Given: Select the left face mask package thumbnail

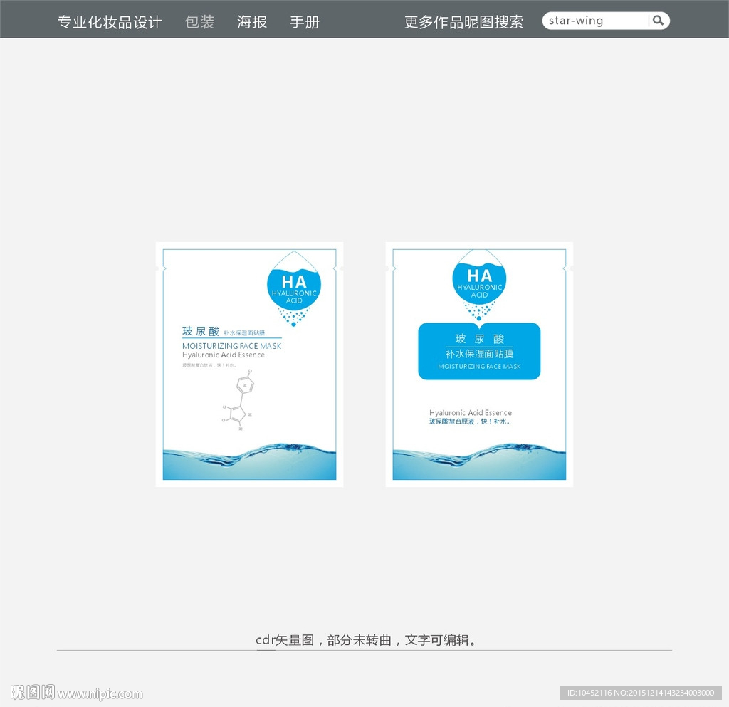Looking at the screenshot, I should pos(249,363).
